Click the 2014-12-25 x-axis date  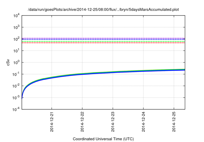[174, 122]
